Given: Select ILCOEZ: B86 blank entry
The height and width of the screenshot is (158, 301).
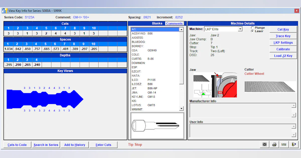Looking at the screenshot, I should 155,84.
